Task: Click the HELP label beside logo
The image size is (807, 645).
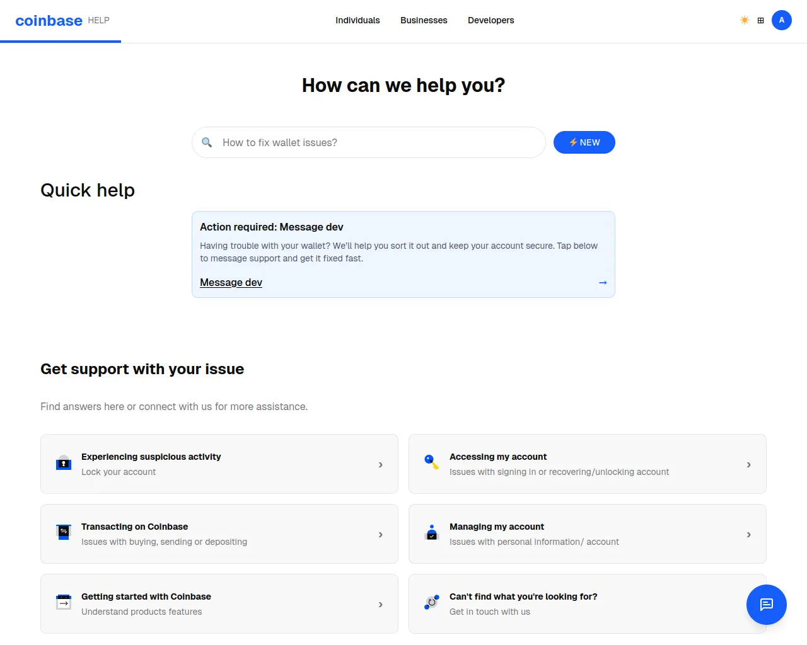Action: [98, 20]
